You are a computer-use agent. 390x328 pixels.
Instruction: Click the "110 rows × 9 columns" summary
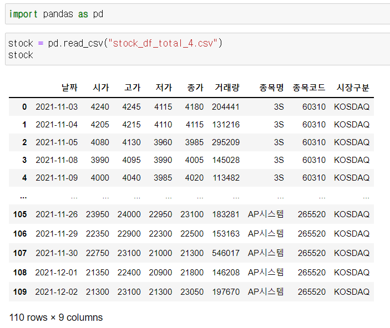[56, 317]
